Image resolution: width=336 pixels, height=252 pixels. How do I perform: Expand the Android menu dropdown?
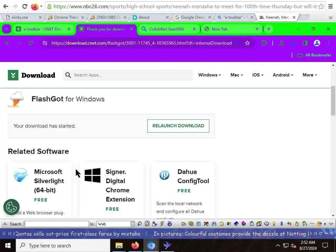[x=283, y=75]
